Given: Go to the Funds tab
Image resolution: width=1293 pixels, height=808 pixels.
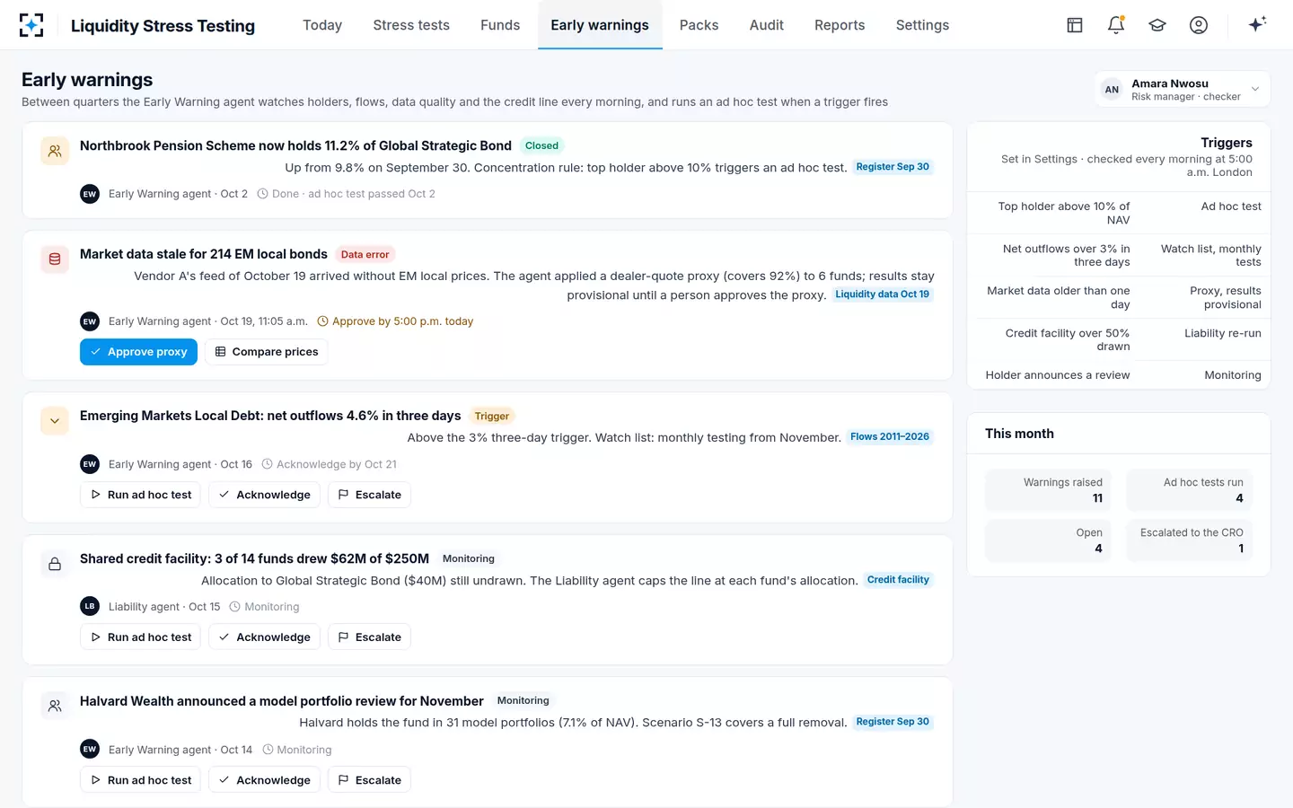Looking at the screenshot, I should (500, 25).
